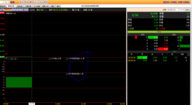Go to the previous date arrow
This screenshot has height=105, width=192.
pyautogui.click(x=182, y=10)
